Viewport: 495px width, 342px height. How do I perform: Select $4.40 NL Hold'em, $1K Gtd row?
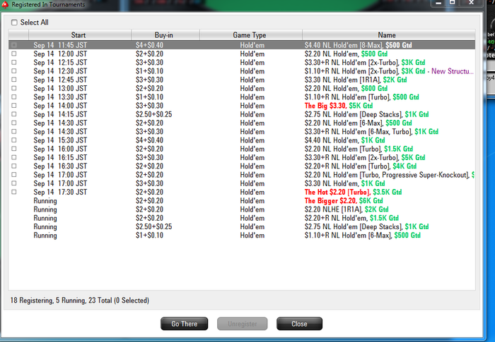(242, 140)
